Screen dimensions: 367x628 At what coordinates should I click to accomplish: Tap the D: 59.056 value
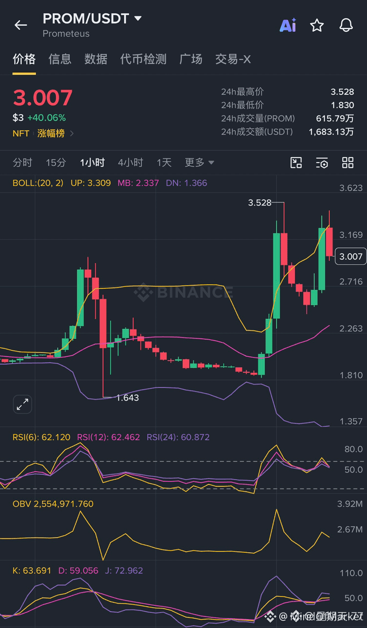pyautogui.click(x=78, y=570)
